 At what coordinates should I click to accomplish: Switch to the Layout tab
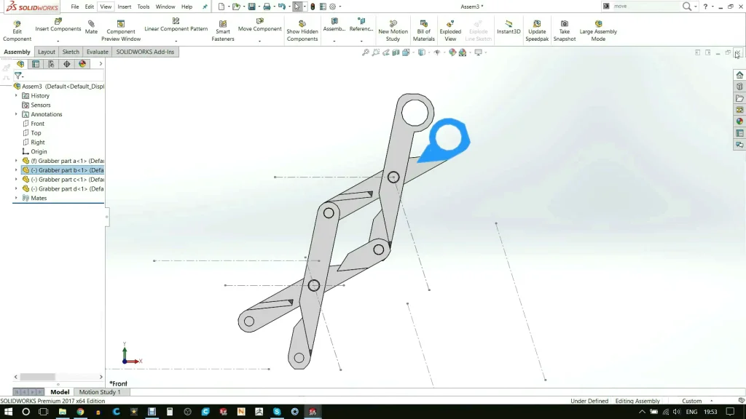tap(47, 52)
